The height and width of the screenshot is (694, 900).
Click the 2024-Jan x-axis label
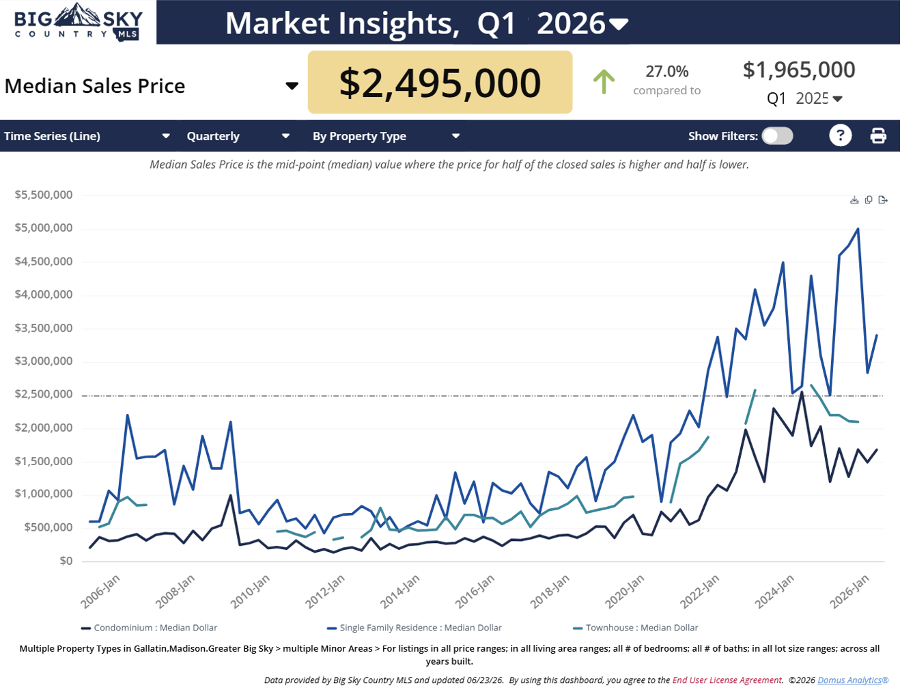774,592
